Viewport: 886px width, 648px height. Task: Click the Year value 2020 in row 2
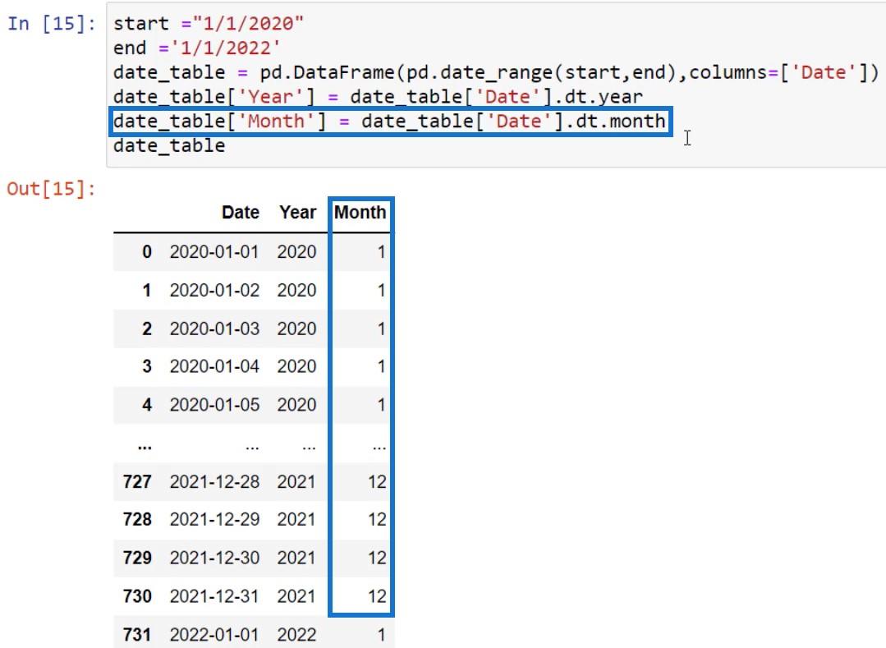coord(296,329)
